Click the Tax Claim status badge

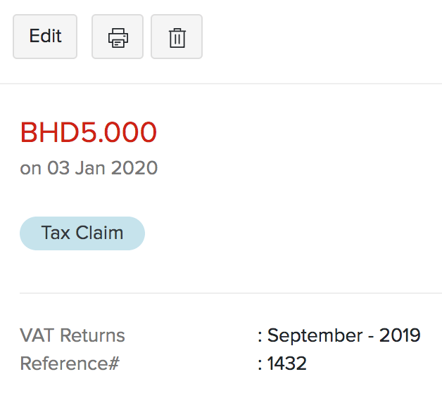point(82,233)
